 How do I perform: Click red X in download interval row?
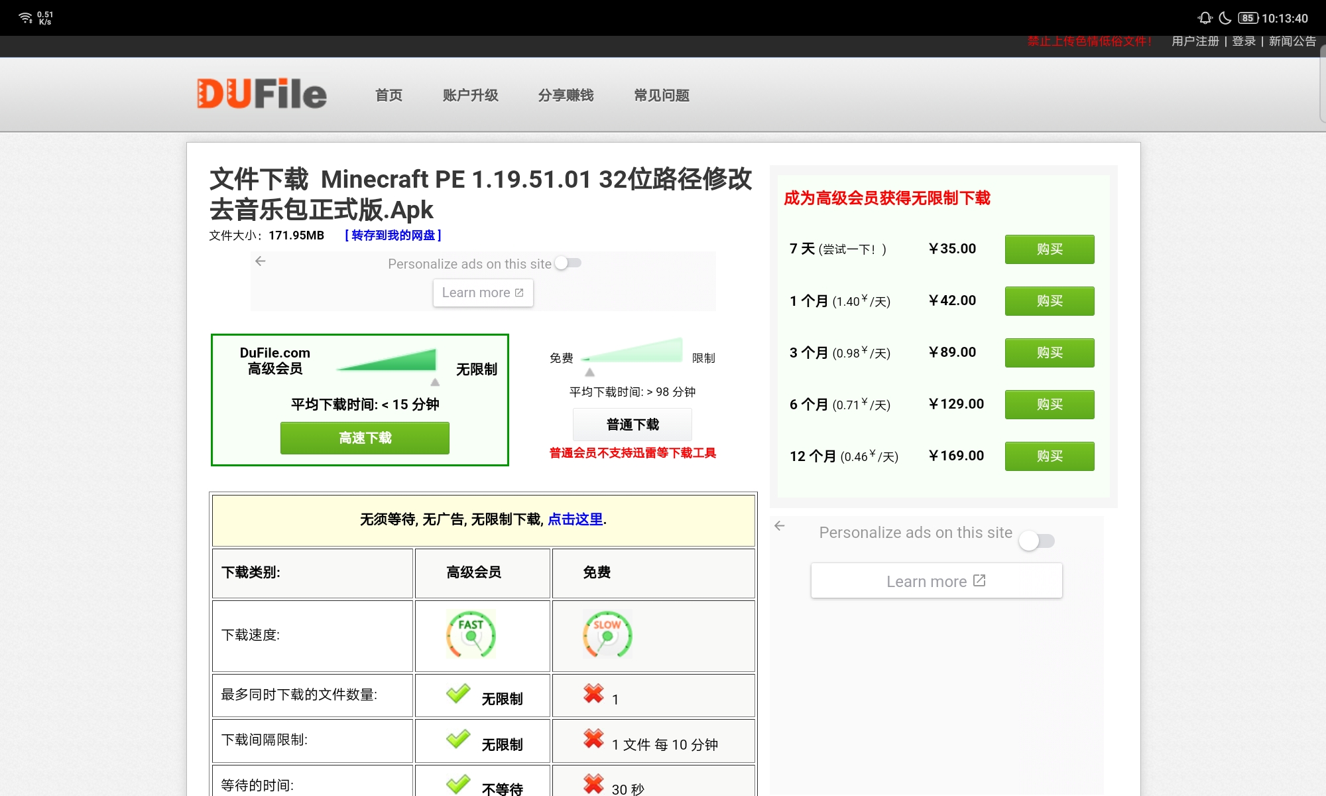[593, 738]
